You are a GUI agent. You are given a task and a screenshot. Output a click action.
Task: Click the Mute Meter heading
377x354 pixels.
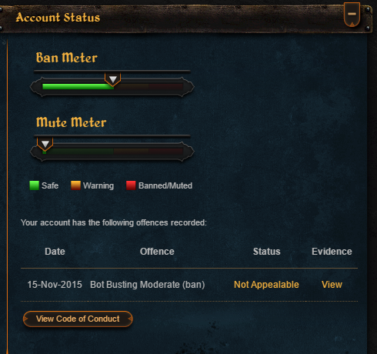pyautogui.click(x=72, y=122)
